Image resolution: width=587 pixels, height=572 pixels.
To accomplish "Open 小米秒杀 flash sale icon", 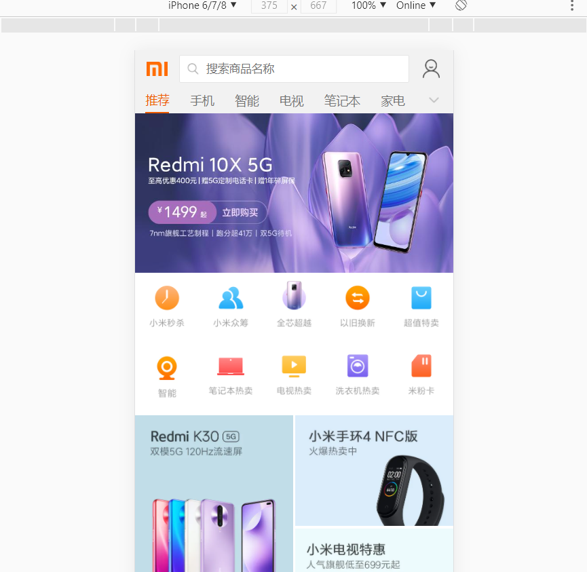I will pos(167,298).
